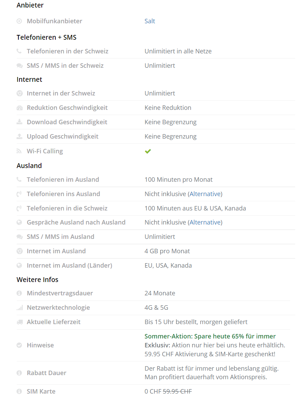Screen dimensions: 301x397
Task: Click the Salt provider link
Action: [150, 21]
